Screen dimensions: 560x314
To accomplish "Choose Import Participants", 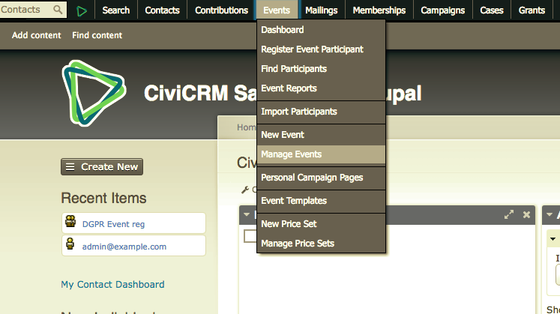I will click(x=321, y=112).
